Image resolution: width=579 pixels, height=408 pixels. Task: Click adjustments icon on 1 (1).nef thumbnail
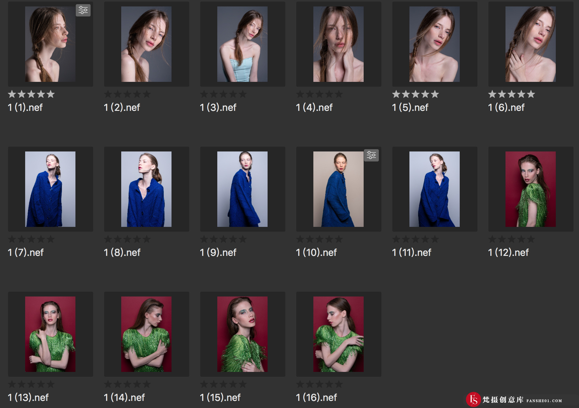(83, 10)
